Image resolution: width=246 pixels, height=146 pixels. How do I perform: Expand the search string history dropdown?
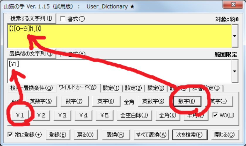(235, 36)
